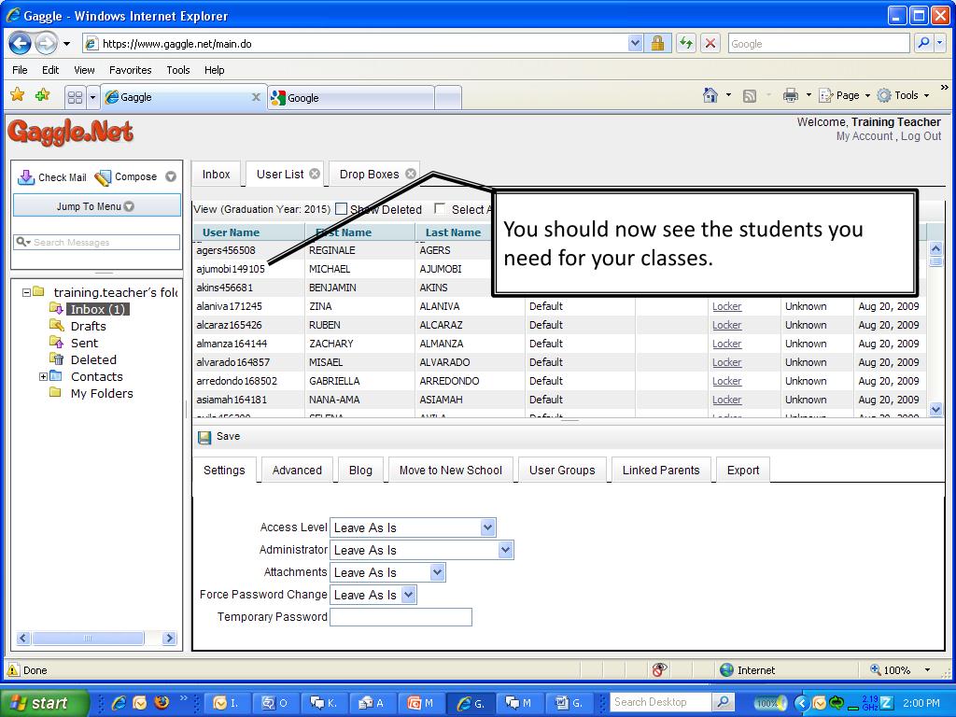Close the Drop Boxes tab

[411, 174]
